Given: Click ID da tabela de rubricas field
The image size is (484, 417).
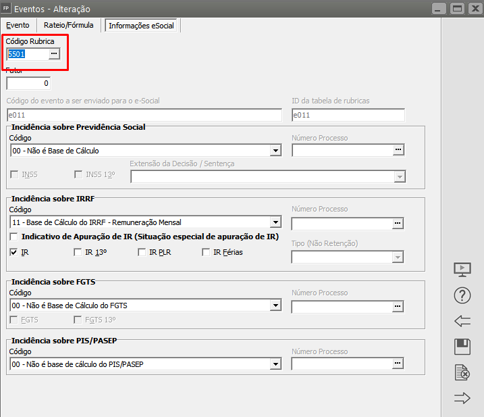Looking at the screenshot, I should pos(348,115).
